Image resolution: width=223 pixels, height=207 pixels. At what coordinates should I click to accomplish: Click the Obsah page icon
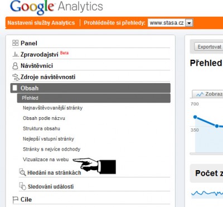(14, 88)
